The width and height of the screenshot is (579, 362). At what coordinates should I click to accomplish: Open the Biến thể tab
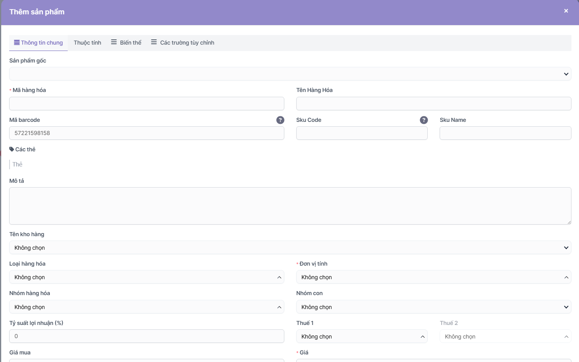(126, 43)
